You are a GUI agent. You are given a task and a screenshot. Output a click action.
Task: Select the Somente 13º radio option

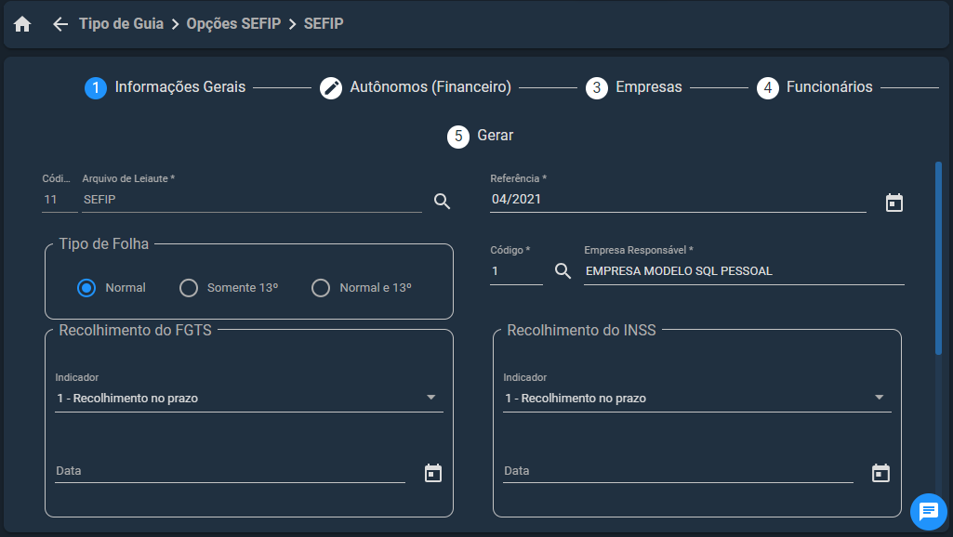(189, 288)
